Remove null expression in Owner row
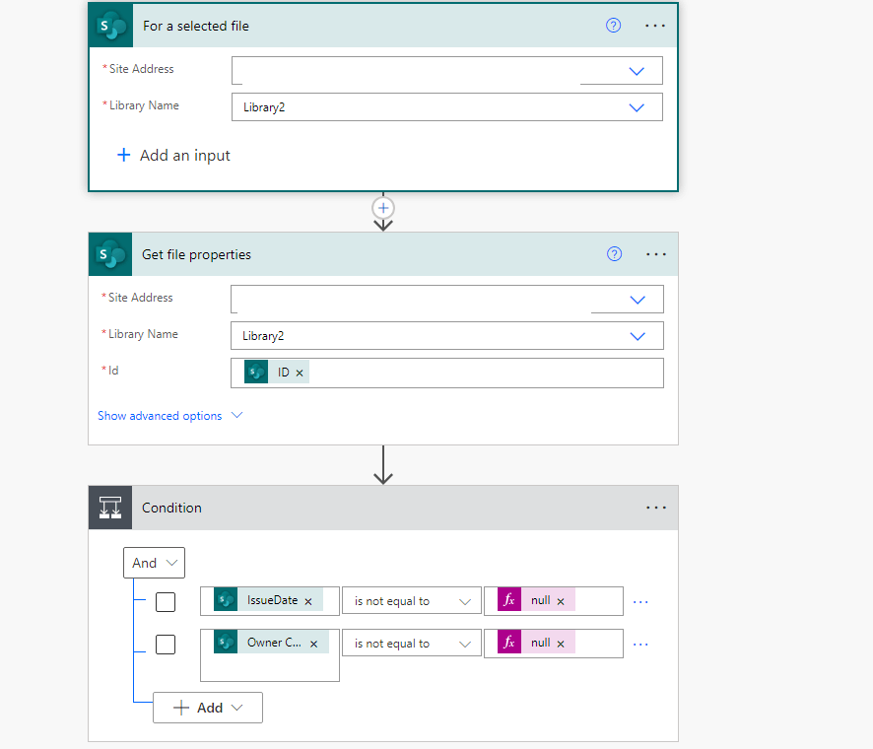This screenshot has height=749, width=873. tap(561, 644)
